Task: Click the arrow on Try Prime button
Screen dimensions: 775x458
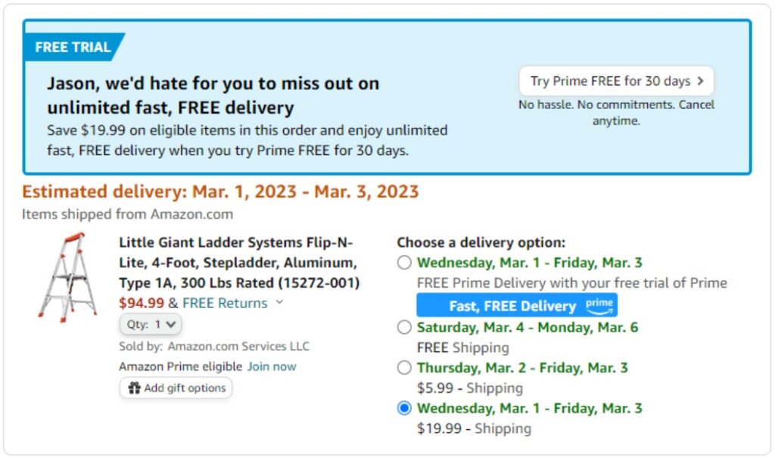Action: coord(700,81)
